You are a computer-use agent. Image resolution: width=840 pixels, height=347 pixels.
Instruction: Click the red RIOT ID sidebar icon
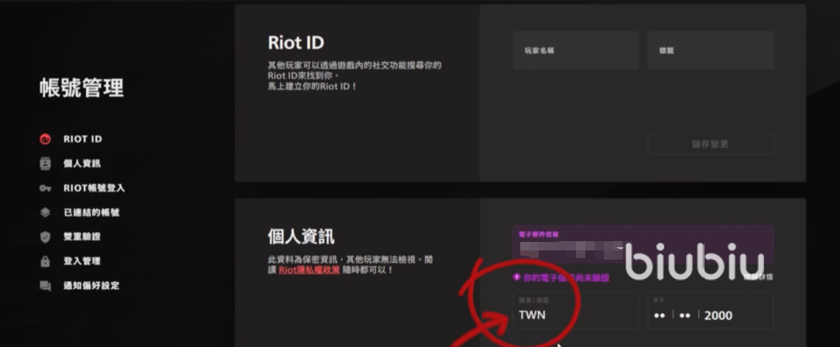coord(45,139)
